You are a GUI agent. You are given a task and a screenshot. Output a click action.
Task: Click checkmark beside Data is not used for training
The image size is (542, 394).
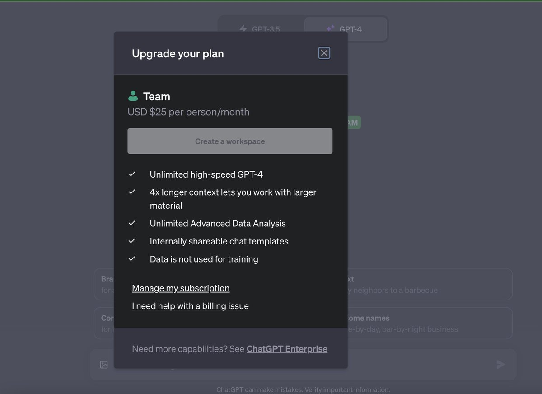(x=132, y=258)
